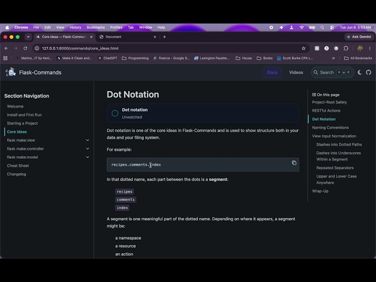Click the Flask-Commands logo icon
The width and height of the screenshot is (376, 282).
point(11,72)
